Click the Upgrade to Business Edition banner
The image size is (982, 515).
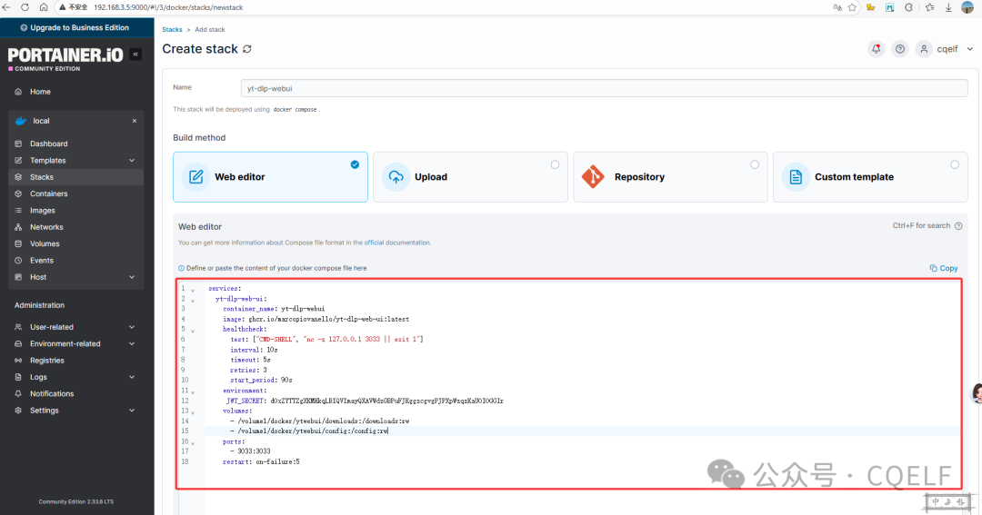76,28
